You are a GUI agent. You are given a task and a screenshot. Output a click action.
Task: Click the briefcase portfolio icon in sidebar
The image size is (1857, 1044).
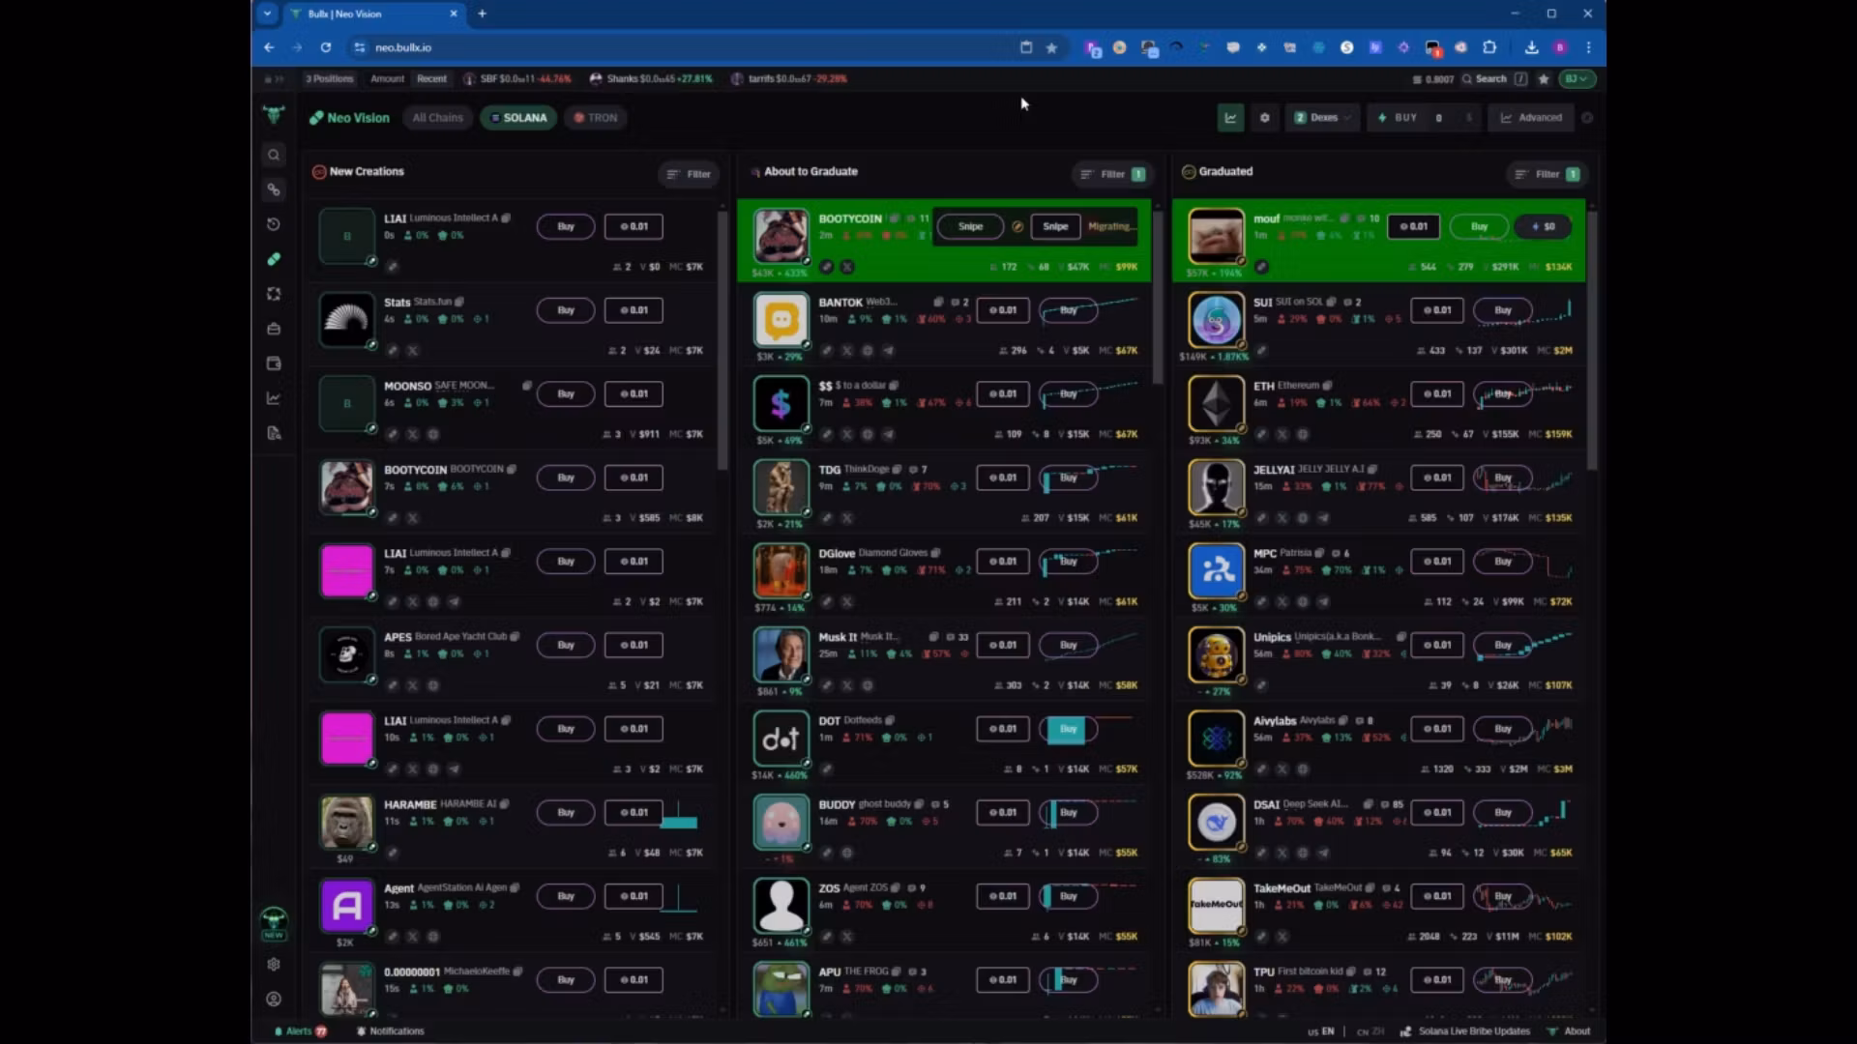(x=274, y=329)
